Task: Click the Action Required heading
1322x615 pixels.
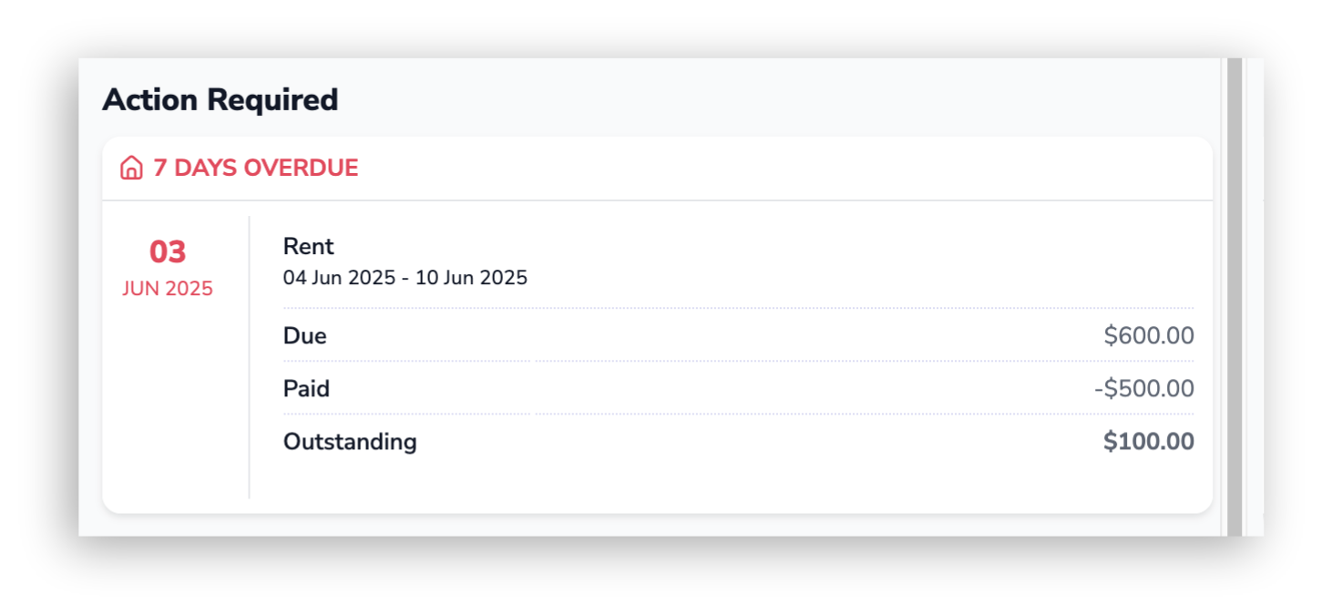Action: click(x=220, y=99)
